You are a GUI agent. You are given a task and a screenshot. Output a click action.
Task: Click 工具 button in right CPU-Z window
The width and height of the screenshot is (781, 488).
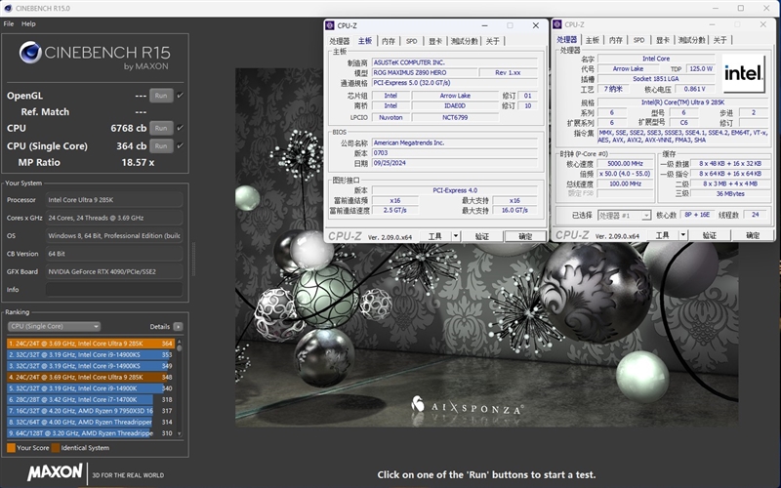pos(663,235)
